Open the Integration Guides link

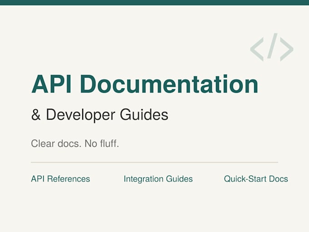pos(158,179)
